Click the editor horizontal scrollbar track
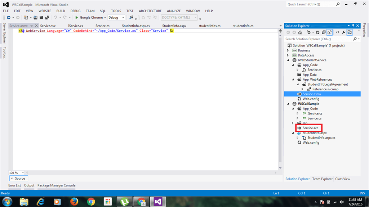Image resolution: width=369 pixels, height=207 pixels. coord(151,173)
